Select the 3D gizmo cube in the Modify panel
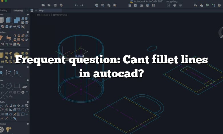 (x=1, y=108)
